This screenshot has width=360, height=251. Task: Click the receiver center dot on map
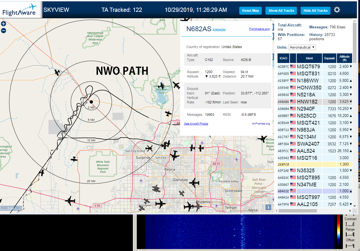[91, 101]
